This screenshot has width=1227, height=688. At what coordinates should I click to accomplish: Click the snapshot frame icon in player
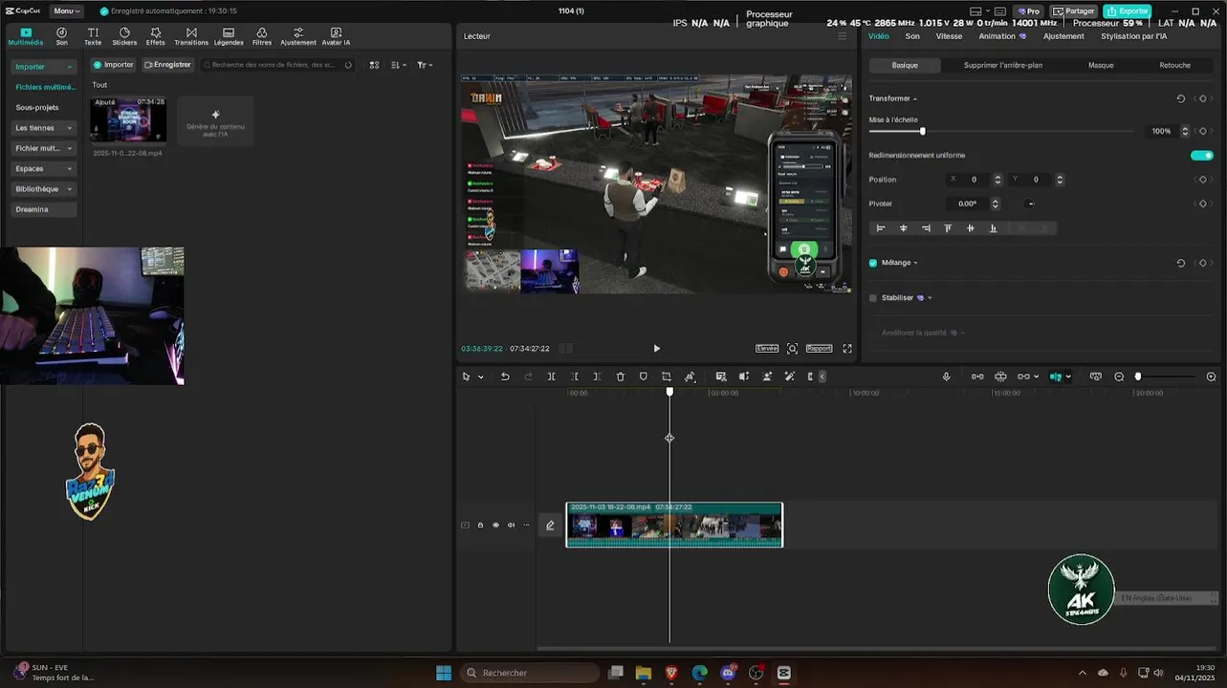793,349
